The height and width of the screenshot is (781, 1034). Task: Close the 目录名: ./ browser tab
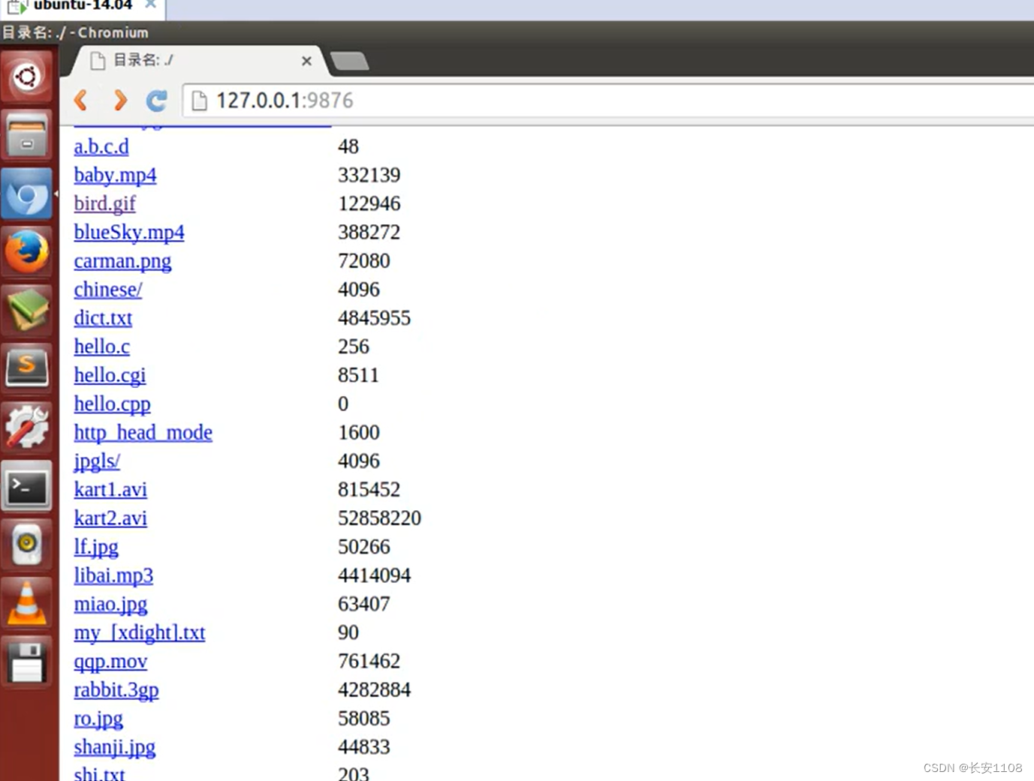(x=306, y=61)
